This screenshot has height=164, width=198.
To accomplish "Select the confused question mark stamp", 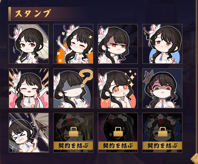I will click(x=73, y=88).
